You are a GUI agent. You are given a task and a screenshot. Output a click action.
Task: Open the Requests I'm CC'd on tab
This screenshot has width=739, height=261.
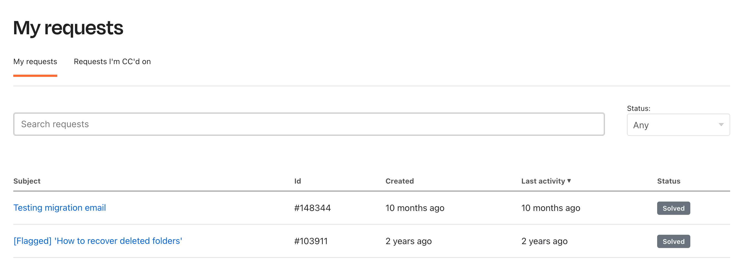112,62
